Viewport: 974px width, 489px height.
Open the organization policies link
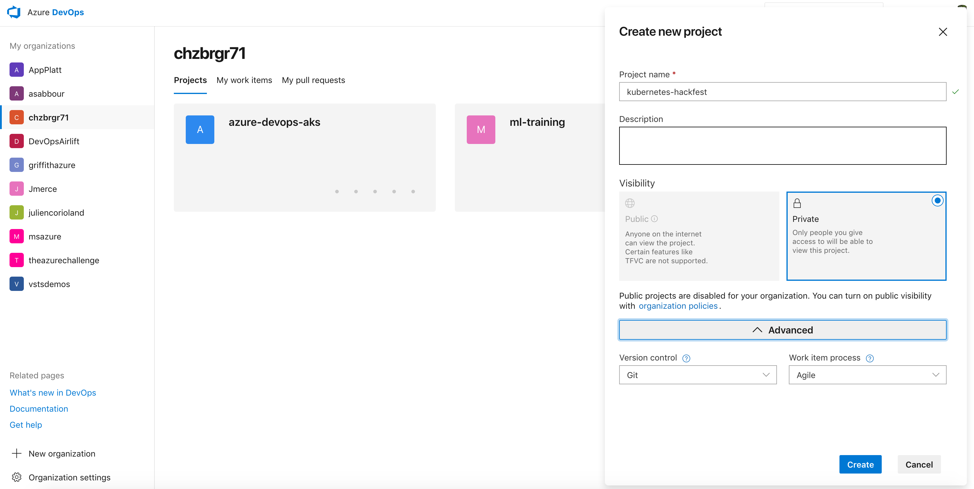coord(678,306)
